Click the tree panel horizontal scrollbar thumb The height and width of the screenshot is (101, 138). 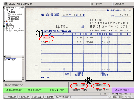click(x=8, y=56)
